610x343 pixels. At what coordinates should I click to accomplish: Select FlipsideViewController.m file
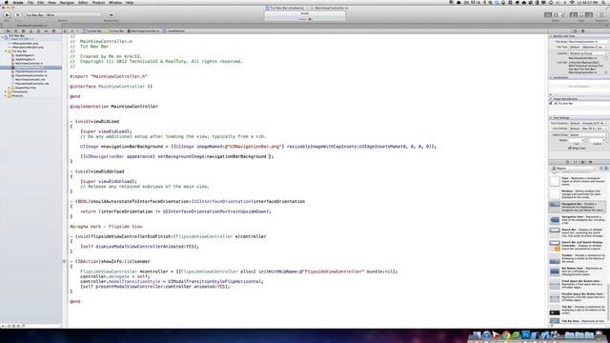click(30, 75)
